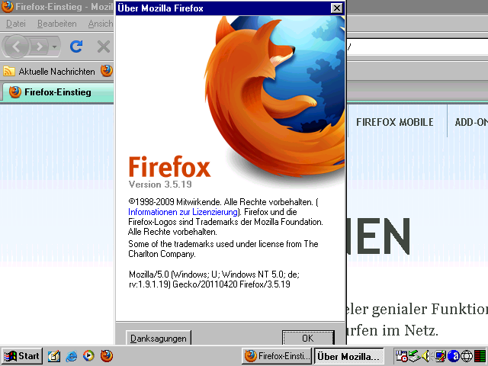488x366 pixels.
Task: Click the blue round 'a' tray icon
Action: 454,356
